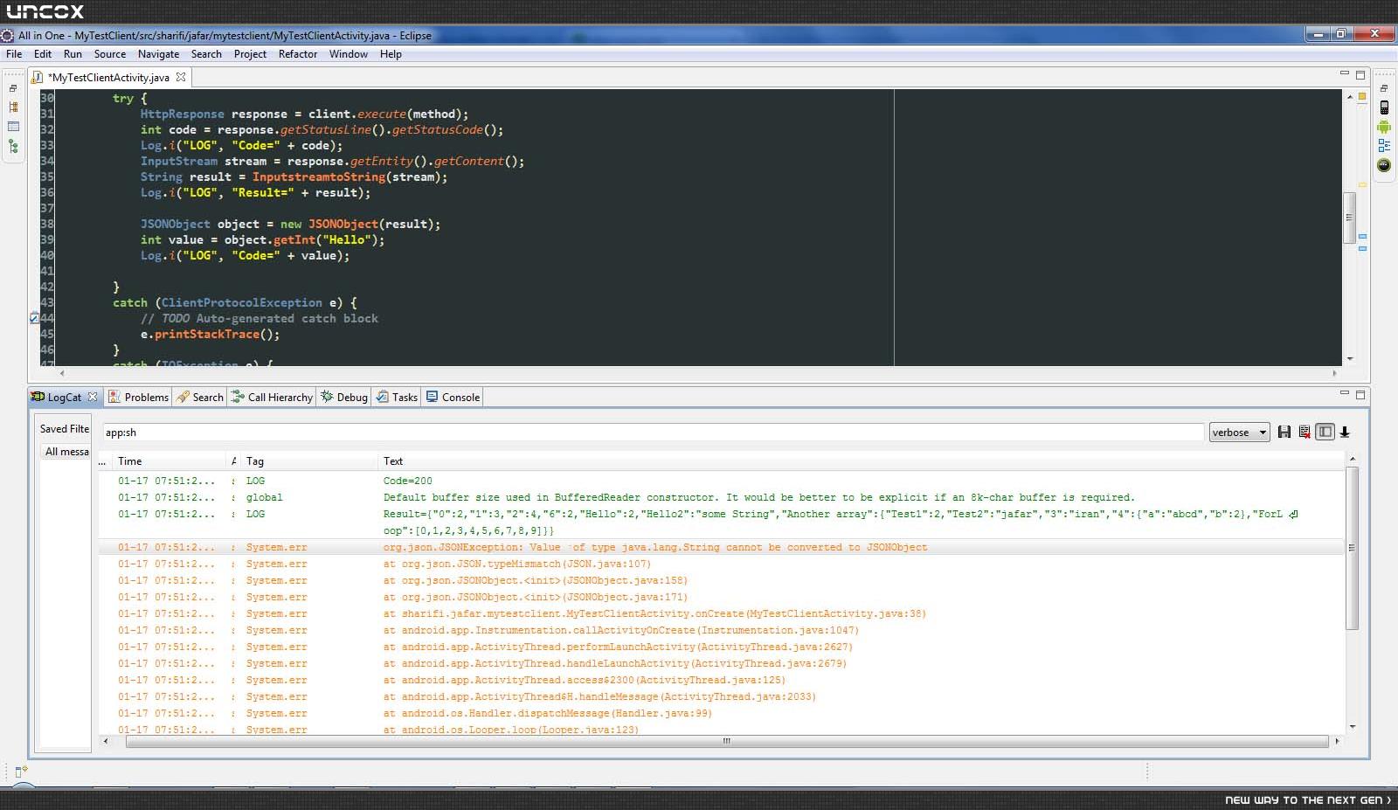Select the JSON.typeMismatch stack trace row
The image size is (1398, 810).
721,564
